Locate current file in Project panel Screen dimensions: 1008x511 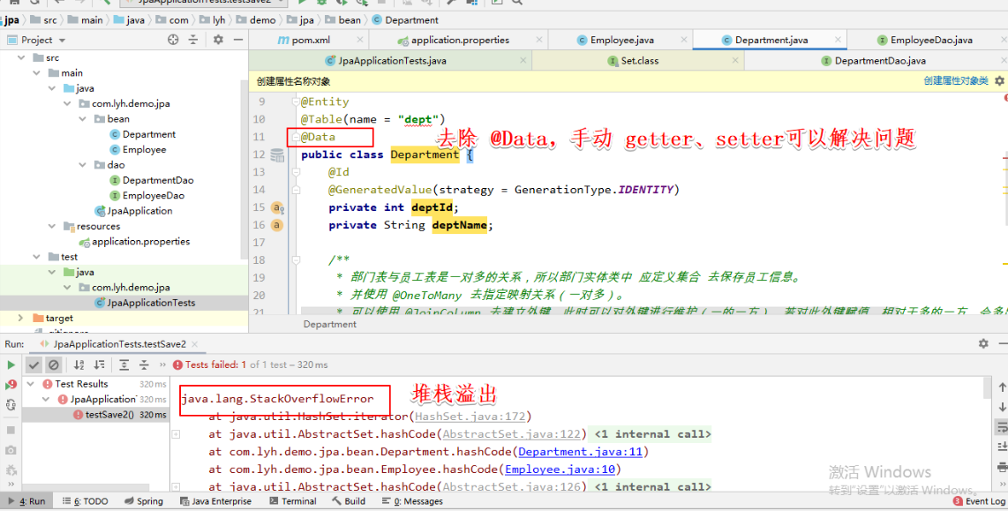click(x=173, y=40)
